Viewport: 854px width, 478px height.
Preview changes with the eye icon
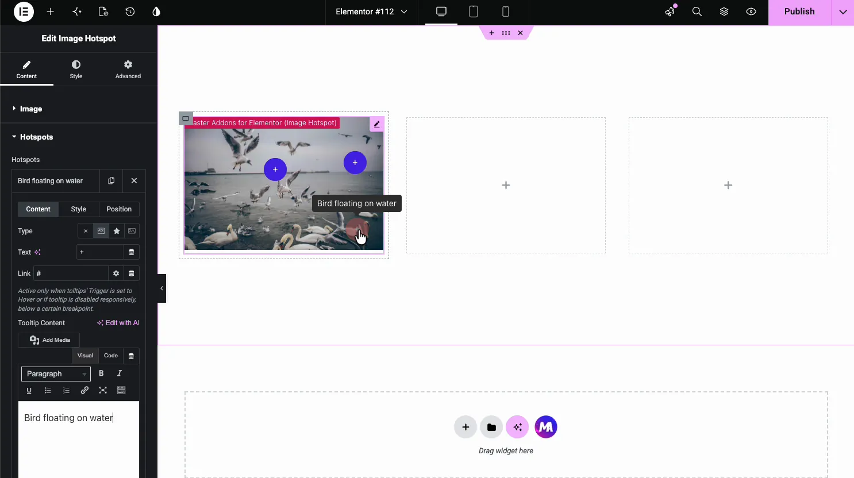(751, 11)
